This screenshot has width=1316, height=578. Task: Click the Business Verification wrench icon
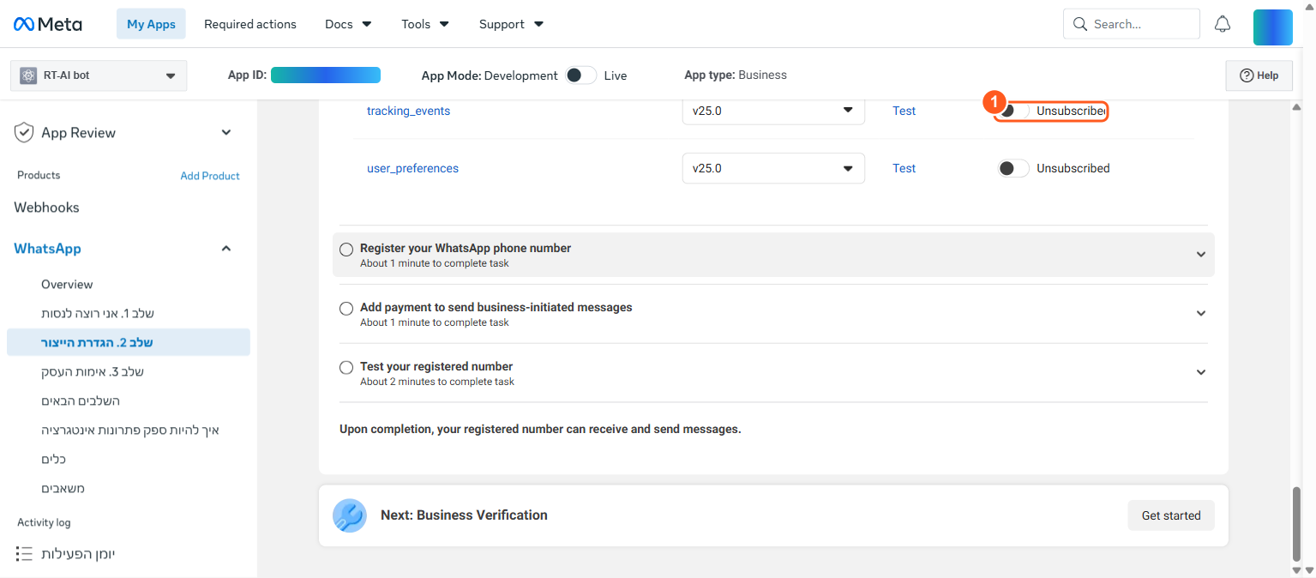pos(350,515)
